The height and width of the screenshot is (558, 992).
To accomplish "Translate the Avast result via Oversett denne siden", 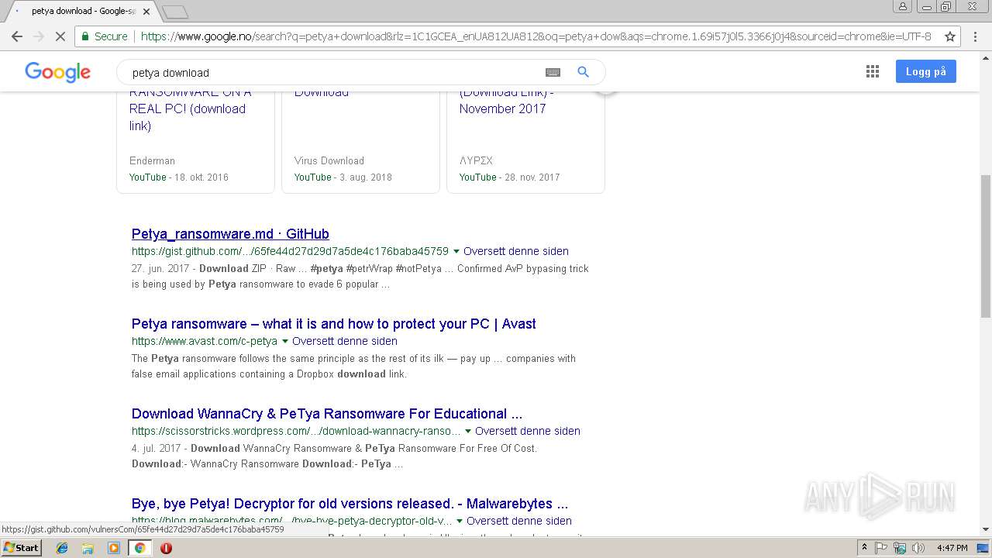I will 345,341.
